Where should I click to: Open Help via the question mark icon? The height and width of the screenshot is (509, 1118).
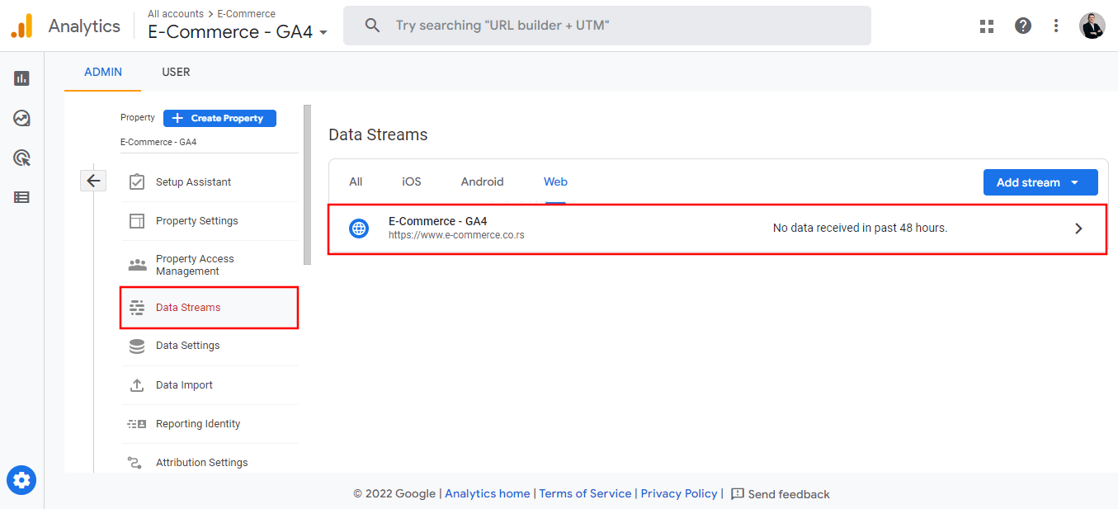(x=1023, y=26)
